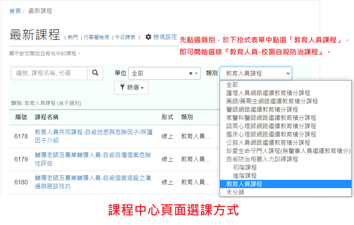The image size is (354, 225).
Task: Open 檢視設定 gear settings
Action: [x=161, y=37]
